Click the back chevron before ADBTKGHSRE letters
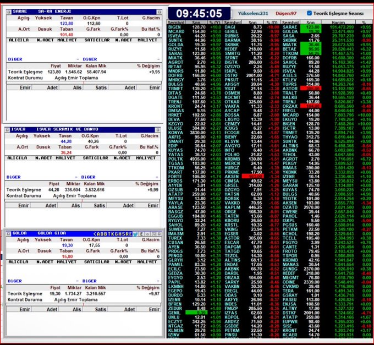This screenshot has width=374, height=345. point(95,234)
